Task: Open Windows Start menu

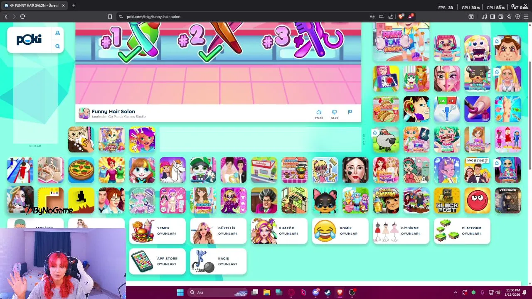Action: pyautogui.click(x=180, y=292)
